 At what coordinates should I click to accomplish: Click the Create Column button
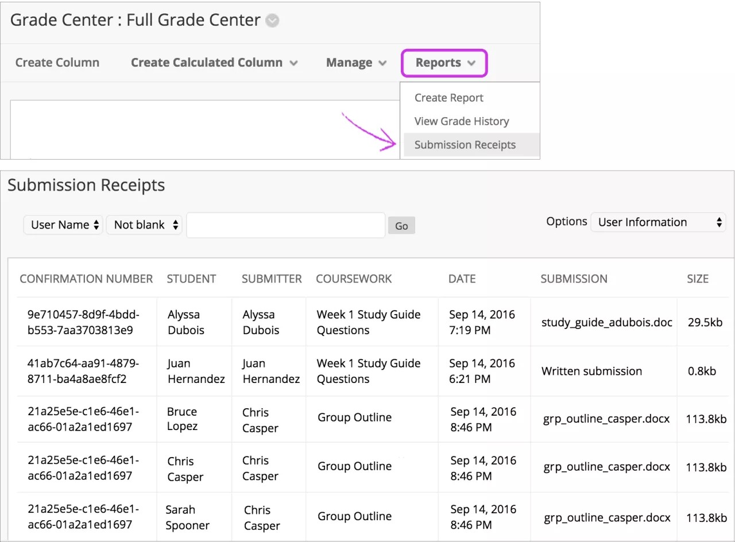click(57, 63)
